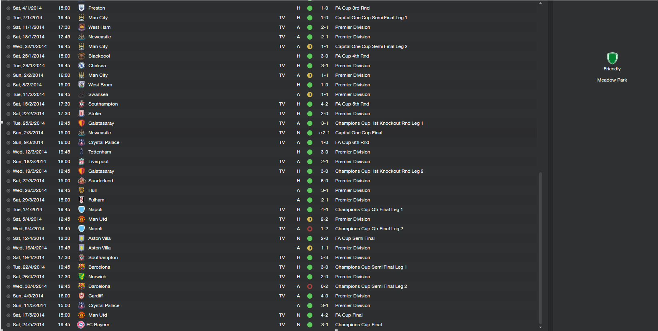
Task: Click the Galatasaray badge on 25/2/2014 row
Action: tap(82, 123)
